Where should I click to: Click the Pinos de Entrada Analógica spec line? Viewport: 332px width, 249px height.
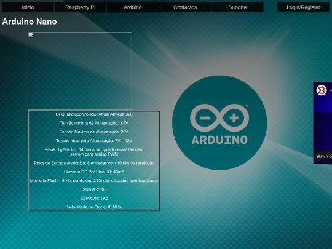(94, 163)
